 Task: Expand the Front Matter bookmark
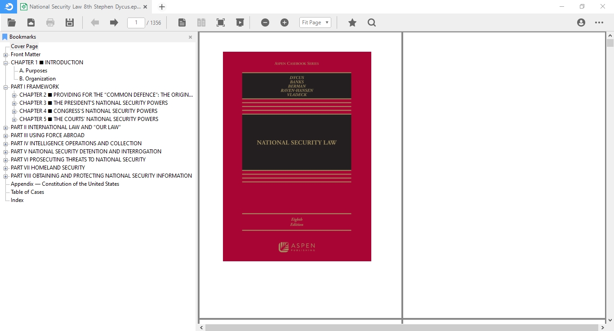coord(6,55)
